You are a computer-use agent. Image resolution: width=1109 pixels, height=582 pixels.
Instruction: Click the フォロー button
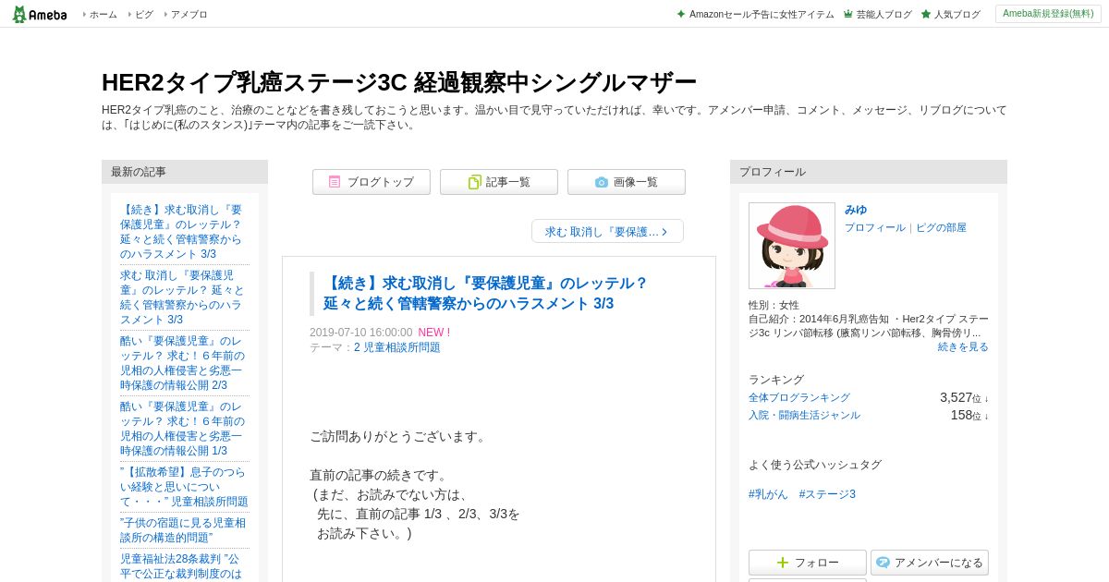[808, 563]
